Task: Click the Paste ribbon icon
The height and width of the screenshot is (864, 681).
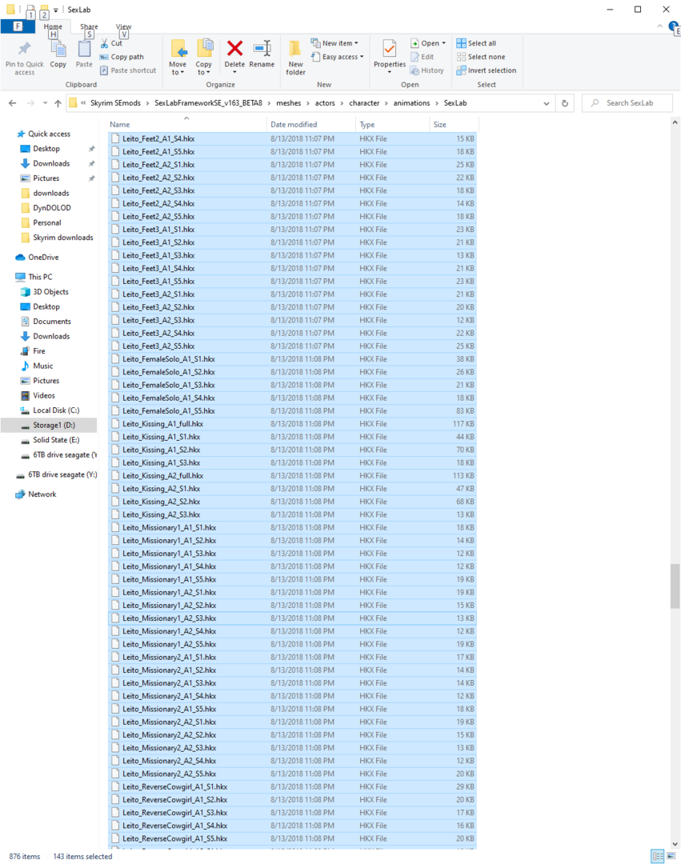Action: click(x=84, y=50)
